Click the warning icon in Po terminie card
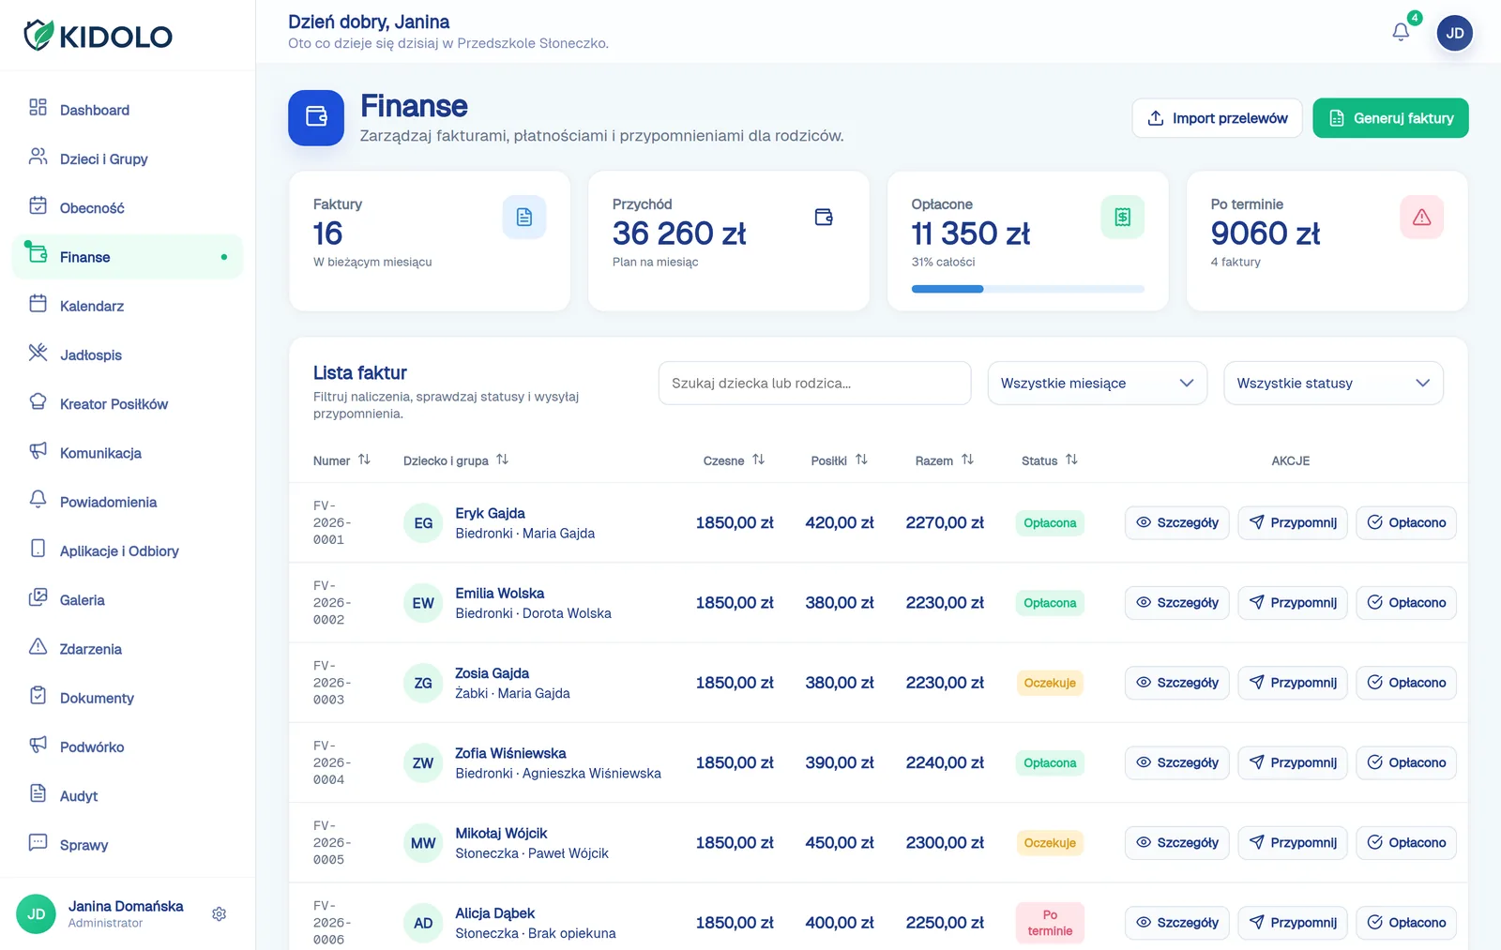 pyautogui.click(x=1421, y=217)
